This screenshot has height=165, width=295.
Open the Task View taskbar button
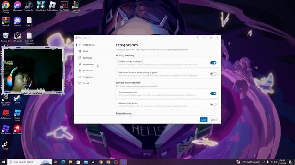coord(55,162)
